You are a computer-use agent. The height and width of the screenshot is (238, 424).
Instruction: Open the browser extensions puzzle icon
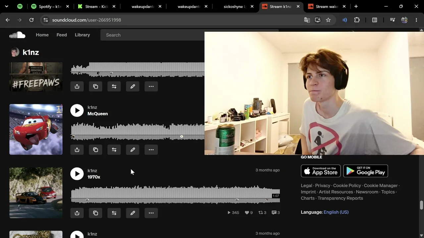pyautogui.click(x=357, y=20)
